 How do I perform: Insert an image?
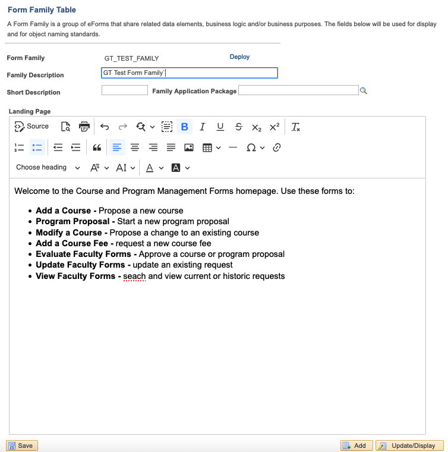pyautogui.click(x=188, y=147)
